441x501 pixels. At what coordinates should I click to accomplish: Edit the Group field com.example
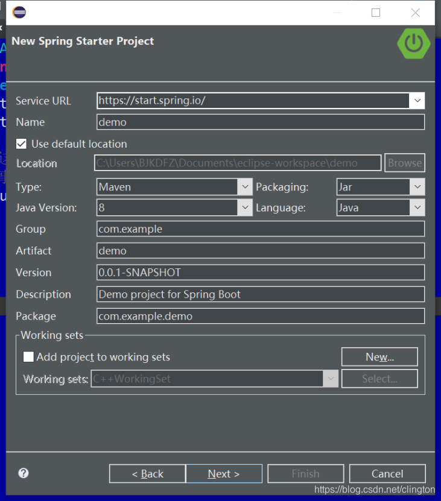[261, 229]
